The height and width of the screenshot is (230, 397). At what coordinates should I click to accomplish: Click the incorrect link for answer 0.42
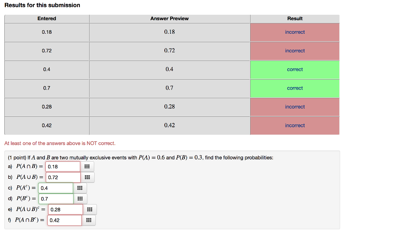[x=295, y=125]
